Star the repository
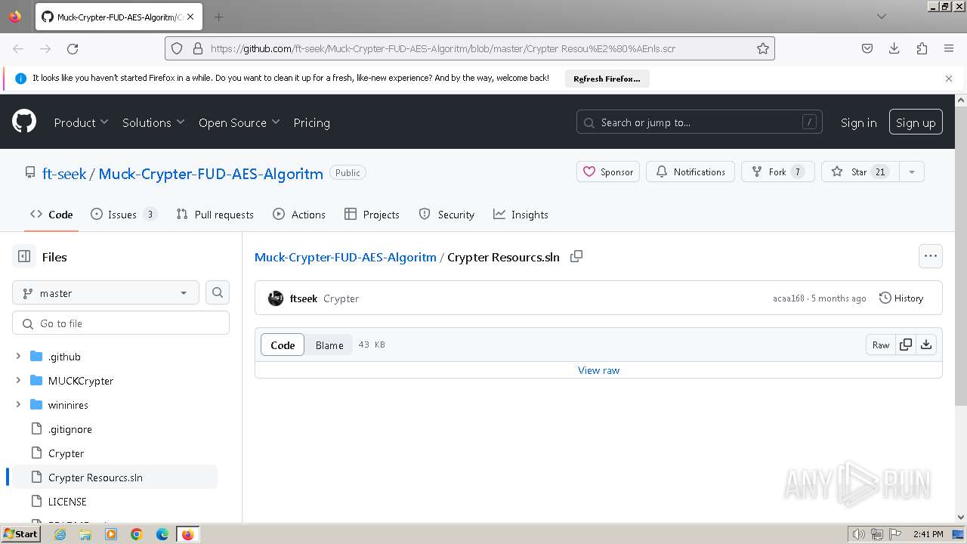Screen dimensions: 967x544 859,172
